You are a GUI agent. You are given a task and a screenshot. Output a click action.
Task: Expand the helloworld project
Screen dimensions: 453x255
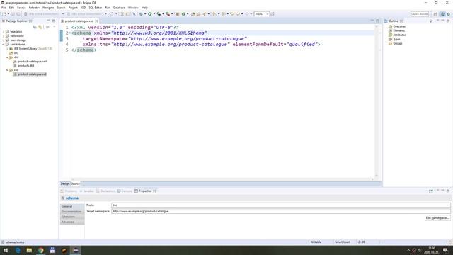click(x=4, y=36)
